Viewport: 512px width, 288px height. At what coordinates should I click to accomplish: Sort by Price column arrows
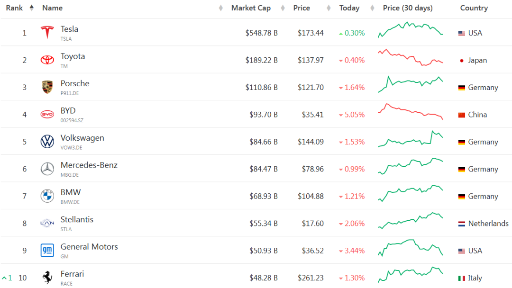coord(329,8)
